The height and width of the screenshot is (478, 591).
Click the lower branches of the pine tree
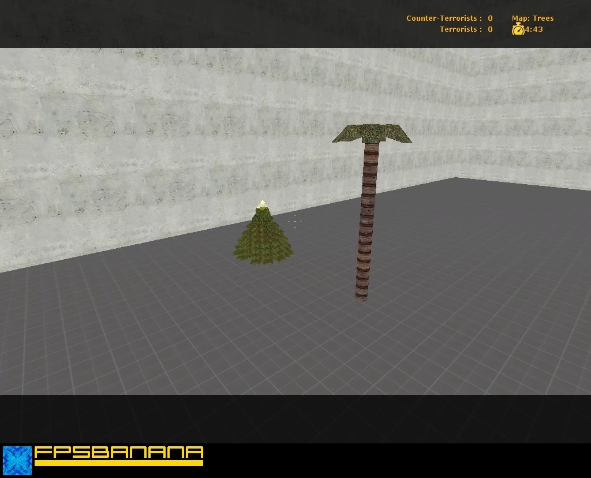point(263,253)
